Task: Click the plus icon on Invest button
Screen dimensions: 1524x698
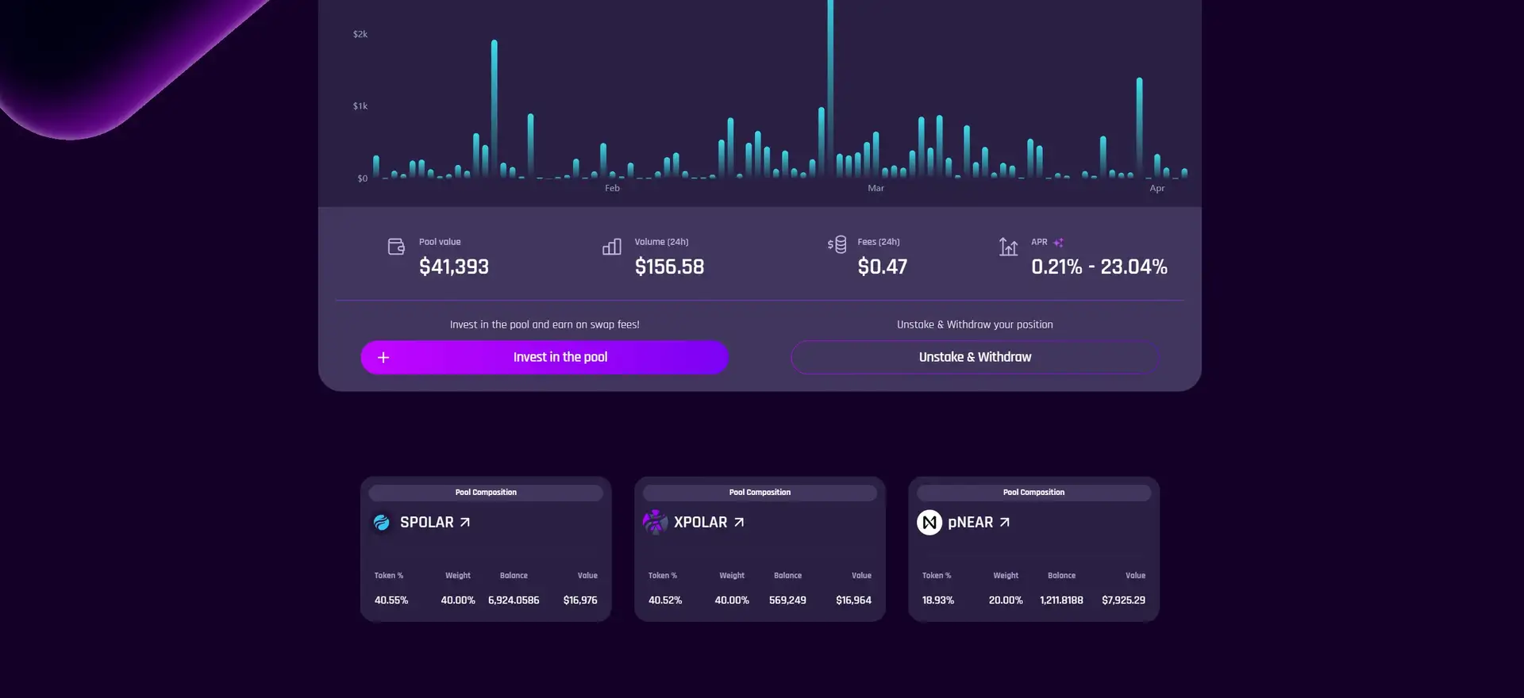Action: point(383,358)
